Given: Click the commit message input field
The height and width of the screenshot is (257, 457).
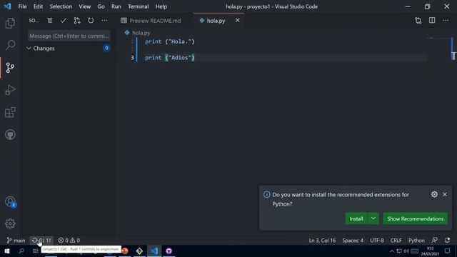Looking at the screenshot, I should (x=69, y=36).
